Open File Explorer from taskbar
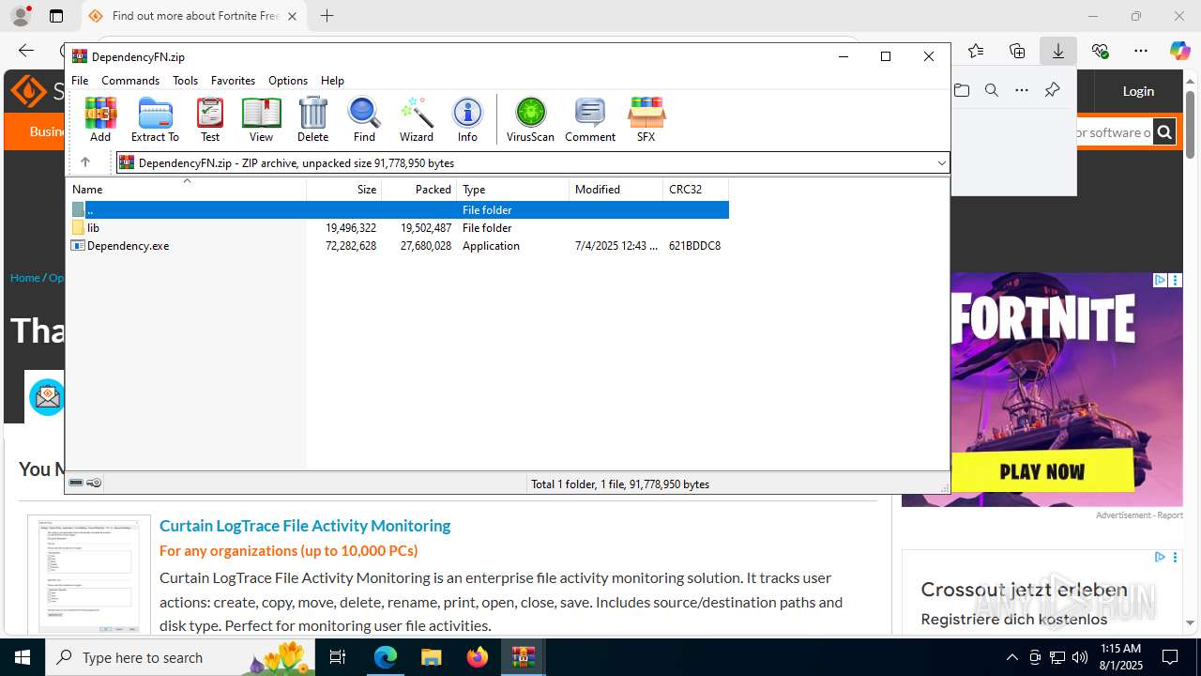Screen dimensions: 1201x676 click(432, 657)
